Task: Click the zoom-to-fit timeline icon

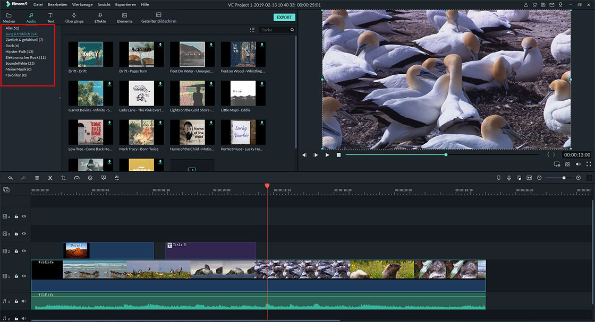Action: (529, 178)
